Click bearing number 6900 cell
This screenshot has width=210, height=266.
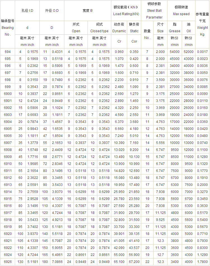point(8,94)
